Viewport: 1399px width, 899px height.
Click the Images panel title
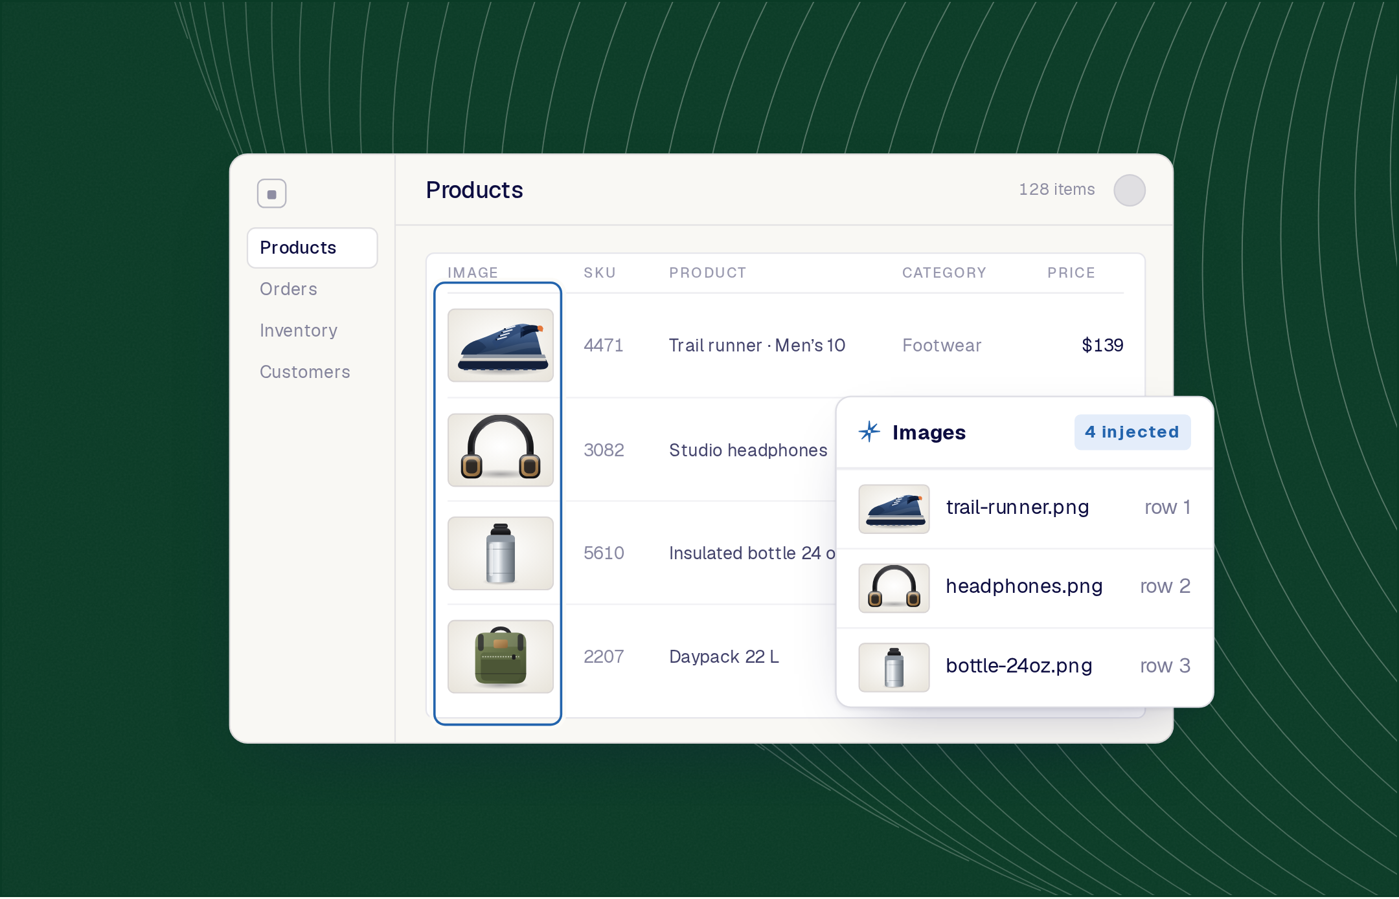click(x=929, y=433)
